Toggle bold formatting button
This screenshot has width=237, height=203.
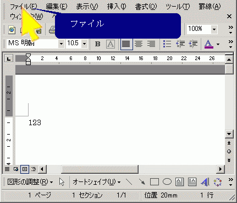98,44
